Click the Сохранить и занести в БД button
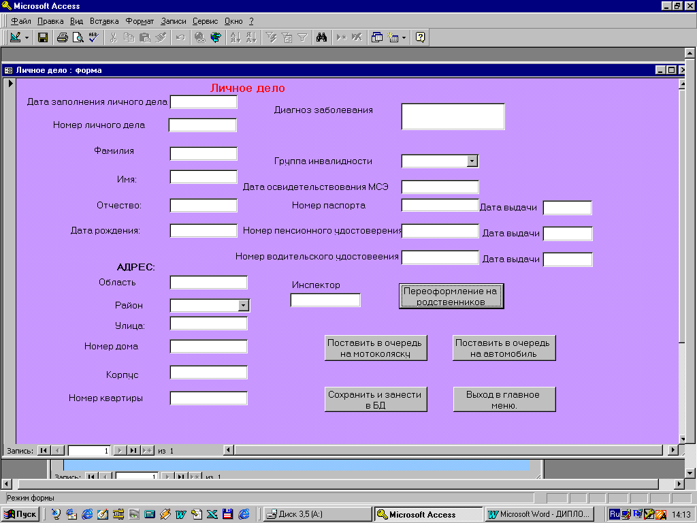 (x=375, y=400)
